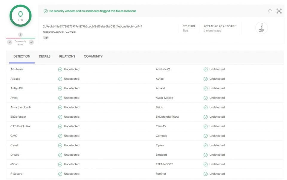Click the check icon beside Avast result
Screen dimensions: 287x180
coord(60,98)
